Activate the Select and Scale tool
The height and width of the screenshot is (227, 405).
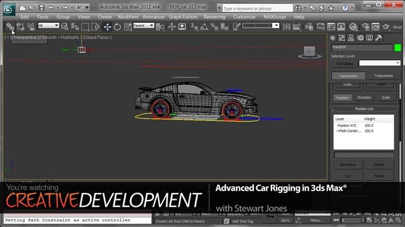click(128, 26)
